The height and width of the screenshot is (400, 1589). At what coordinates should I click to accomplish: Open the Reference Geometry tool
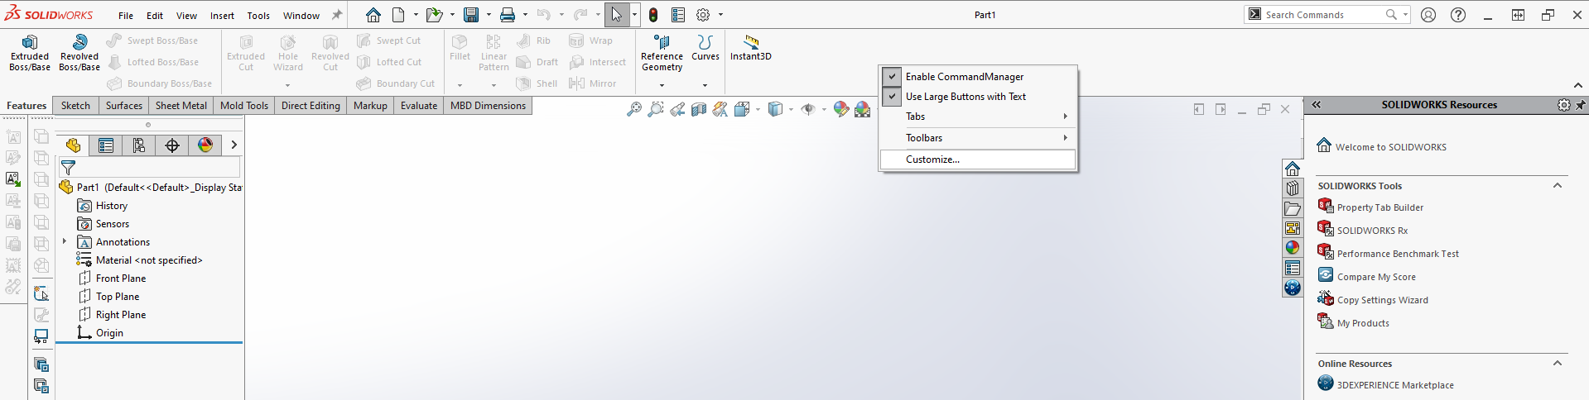(662, 53)
